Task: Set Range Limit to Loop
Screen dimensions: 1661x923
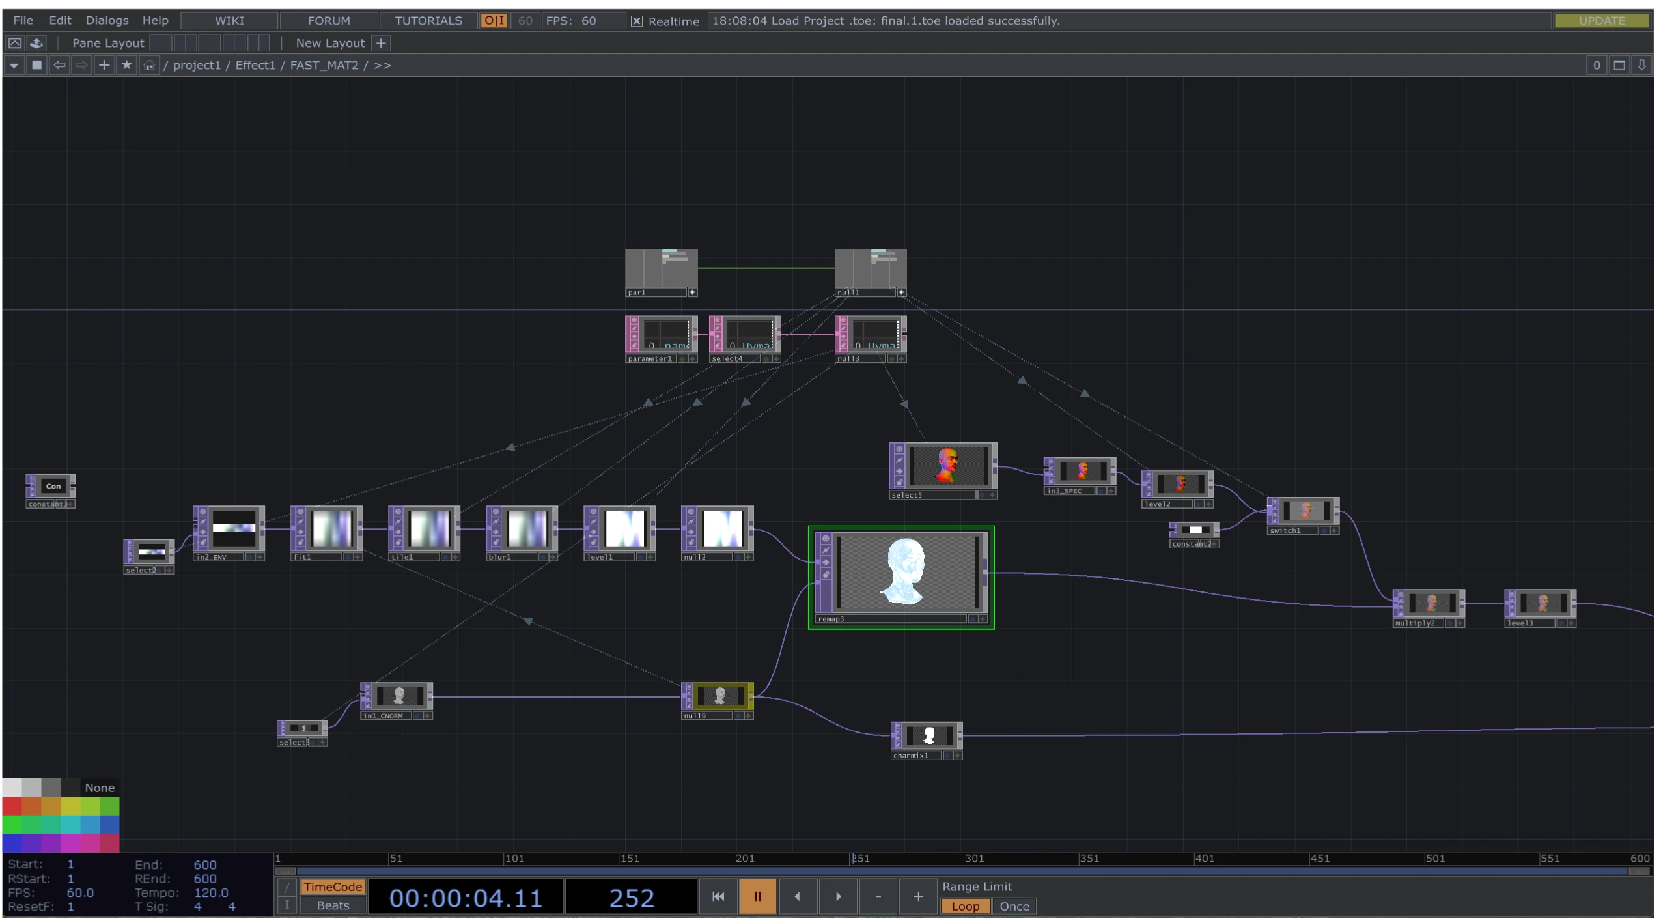Action: point(965,905)
